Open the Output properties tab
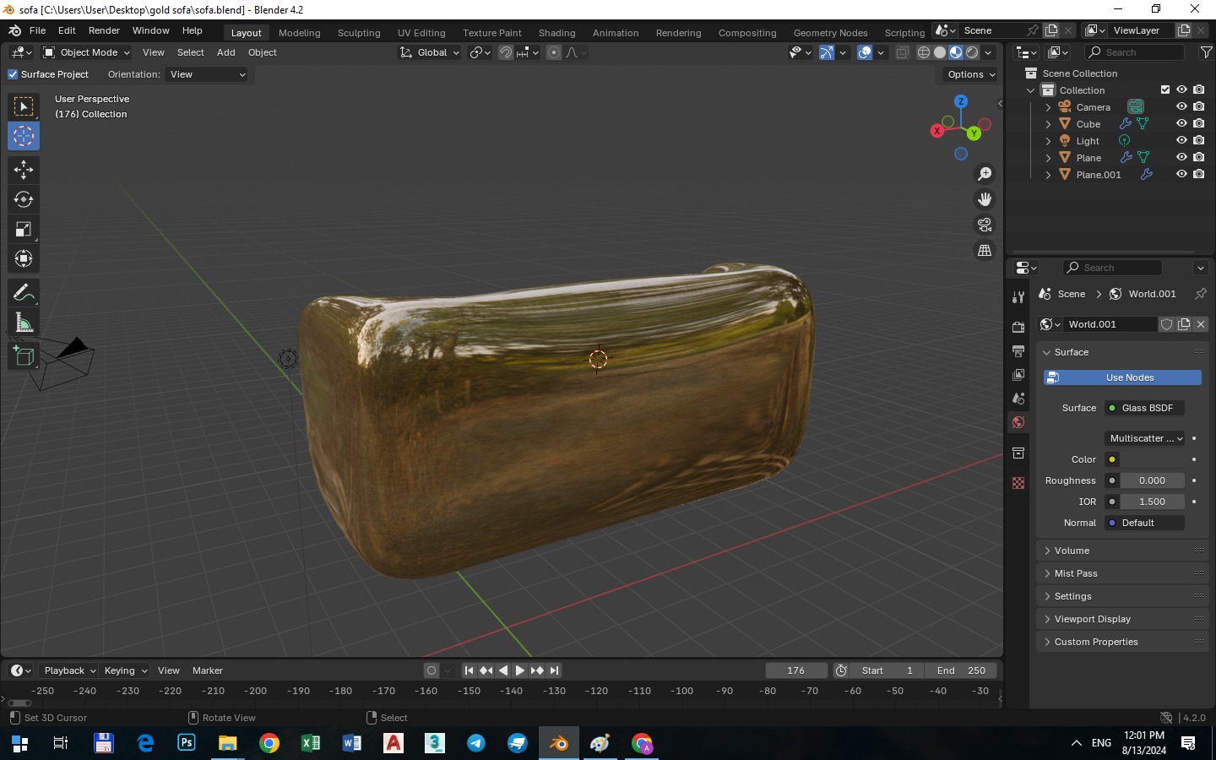Viewport: 1216px width, 760px height. tap(1018, 350)
